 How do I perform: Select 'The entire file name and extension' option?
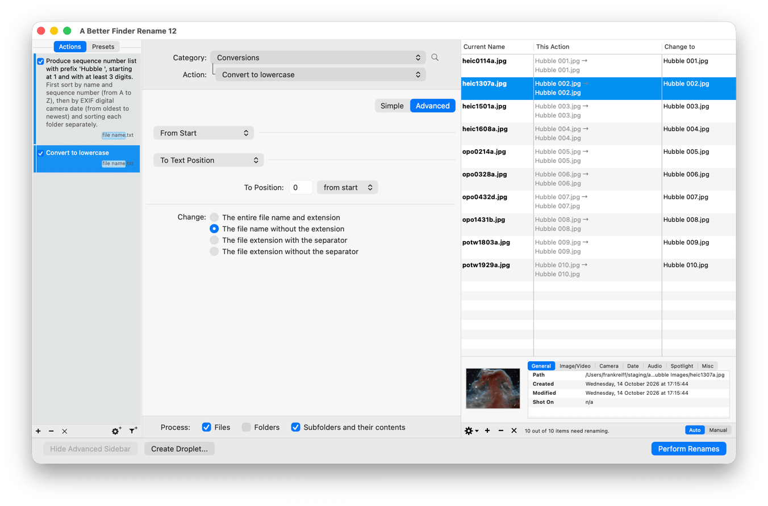(x=214, y=217)
